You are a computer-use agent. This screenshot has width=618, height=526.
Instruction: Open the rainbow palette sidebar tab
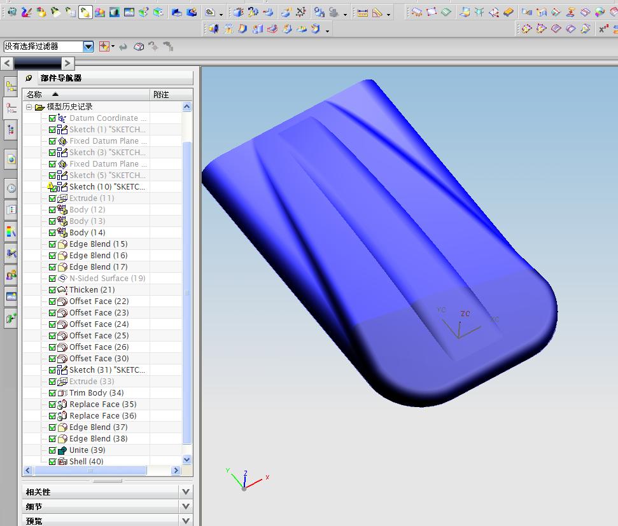click(x=11, y=232)
